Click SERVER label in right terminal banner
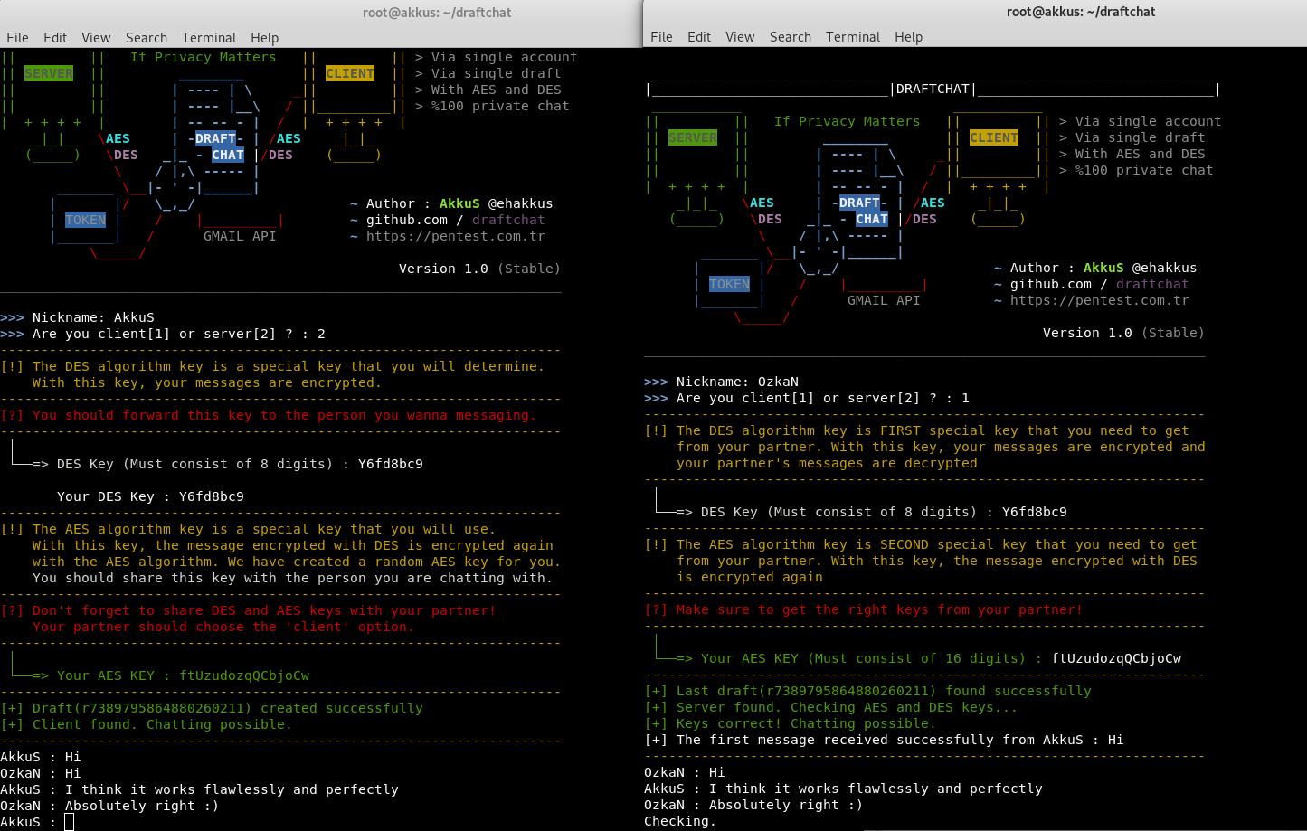 pos(693,137)
